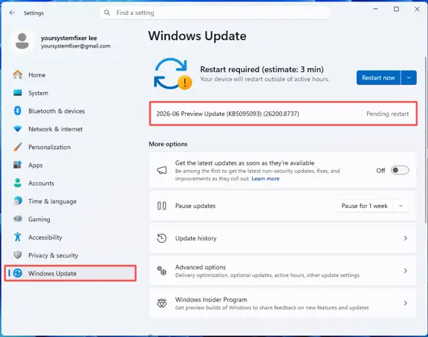Click the large update status sync icon
Screen dimensions: 428x337
point(172,73)
